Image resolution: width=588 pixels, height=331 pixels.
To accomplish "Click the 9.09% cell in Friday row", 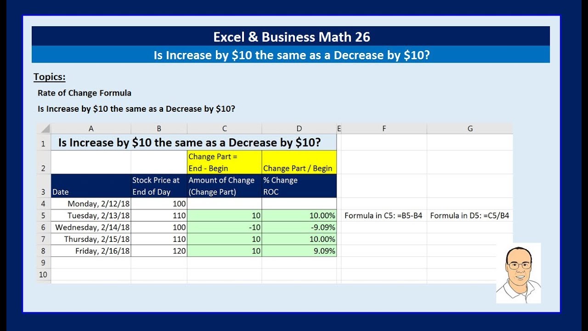I will point(299,251).
